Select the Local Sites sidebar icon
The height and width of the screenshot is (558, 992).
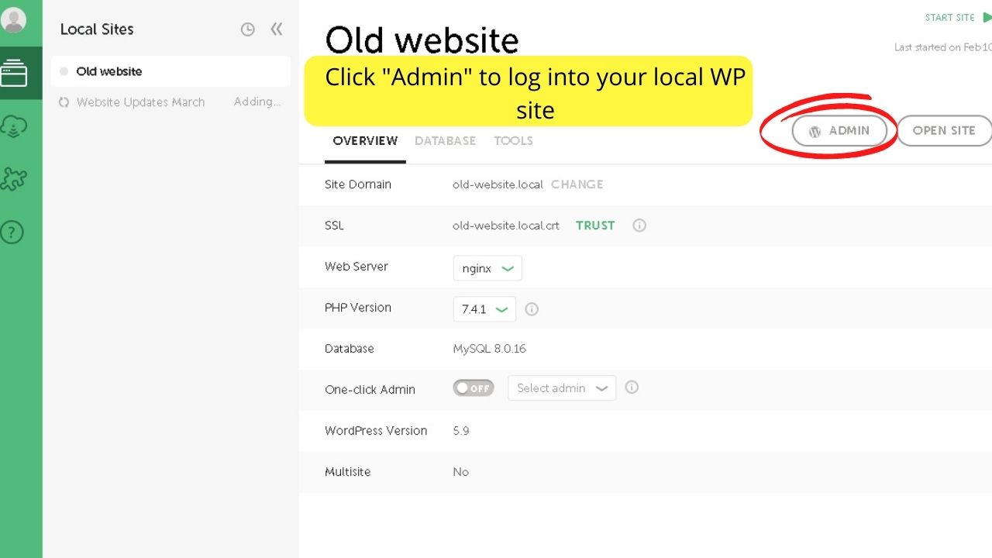click(x=14, y=74)
